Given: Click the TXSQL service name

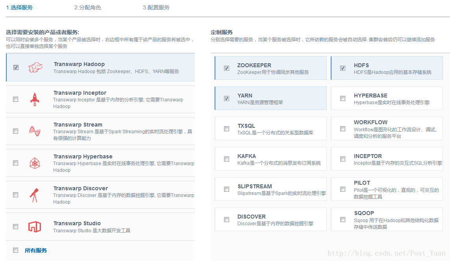Looking at the screenshot, I should pyautogui.click(x=246, y=126).
